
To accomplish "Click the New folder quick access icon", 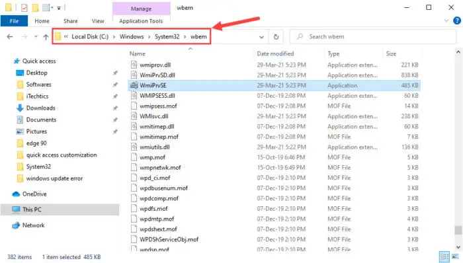I will click(35, 8).
